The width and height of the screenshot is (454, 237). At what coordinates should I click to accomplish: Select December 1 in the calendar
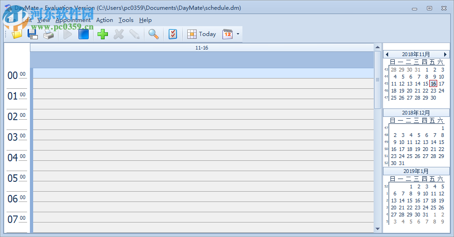click(x=443, y=128)
